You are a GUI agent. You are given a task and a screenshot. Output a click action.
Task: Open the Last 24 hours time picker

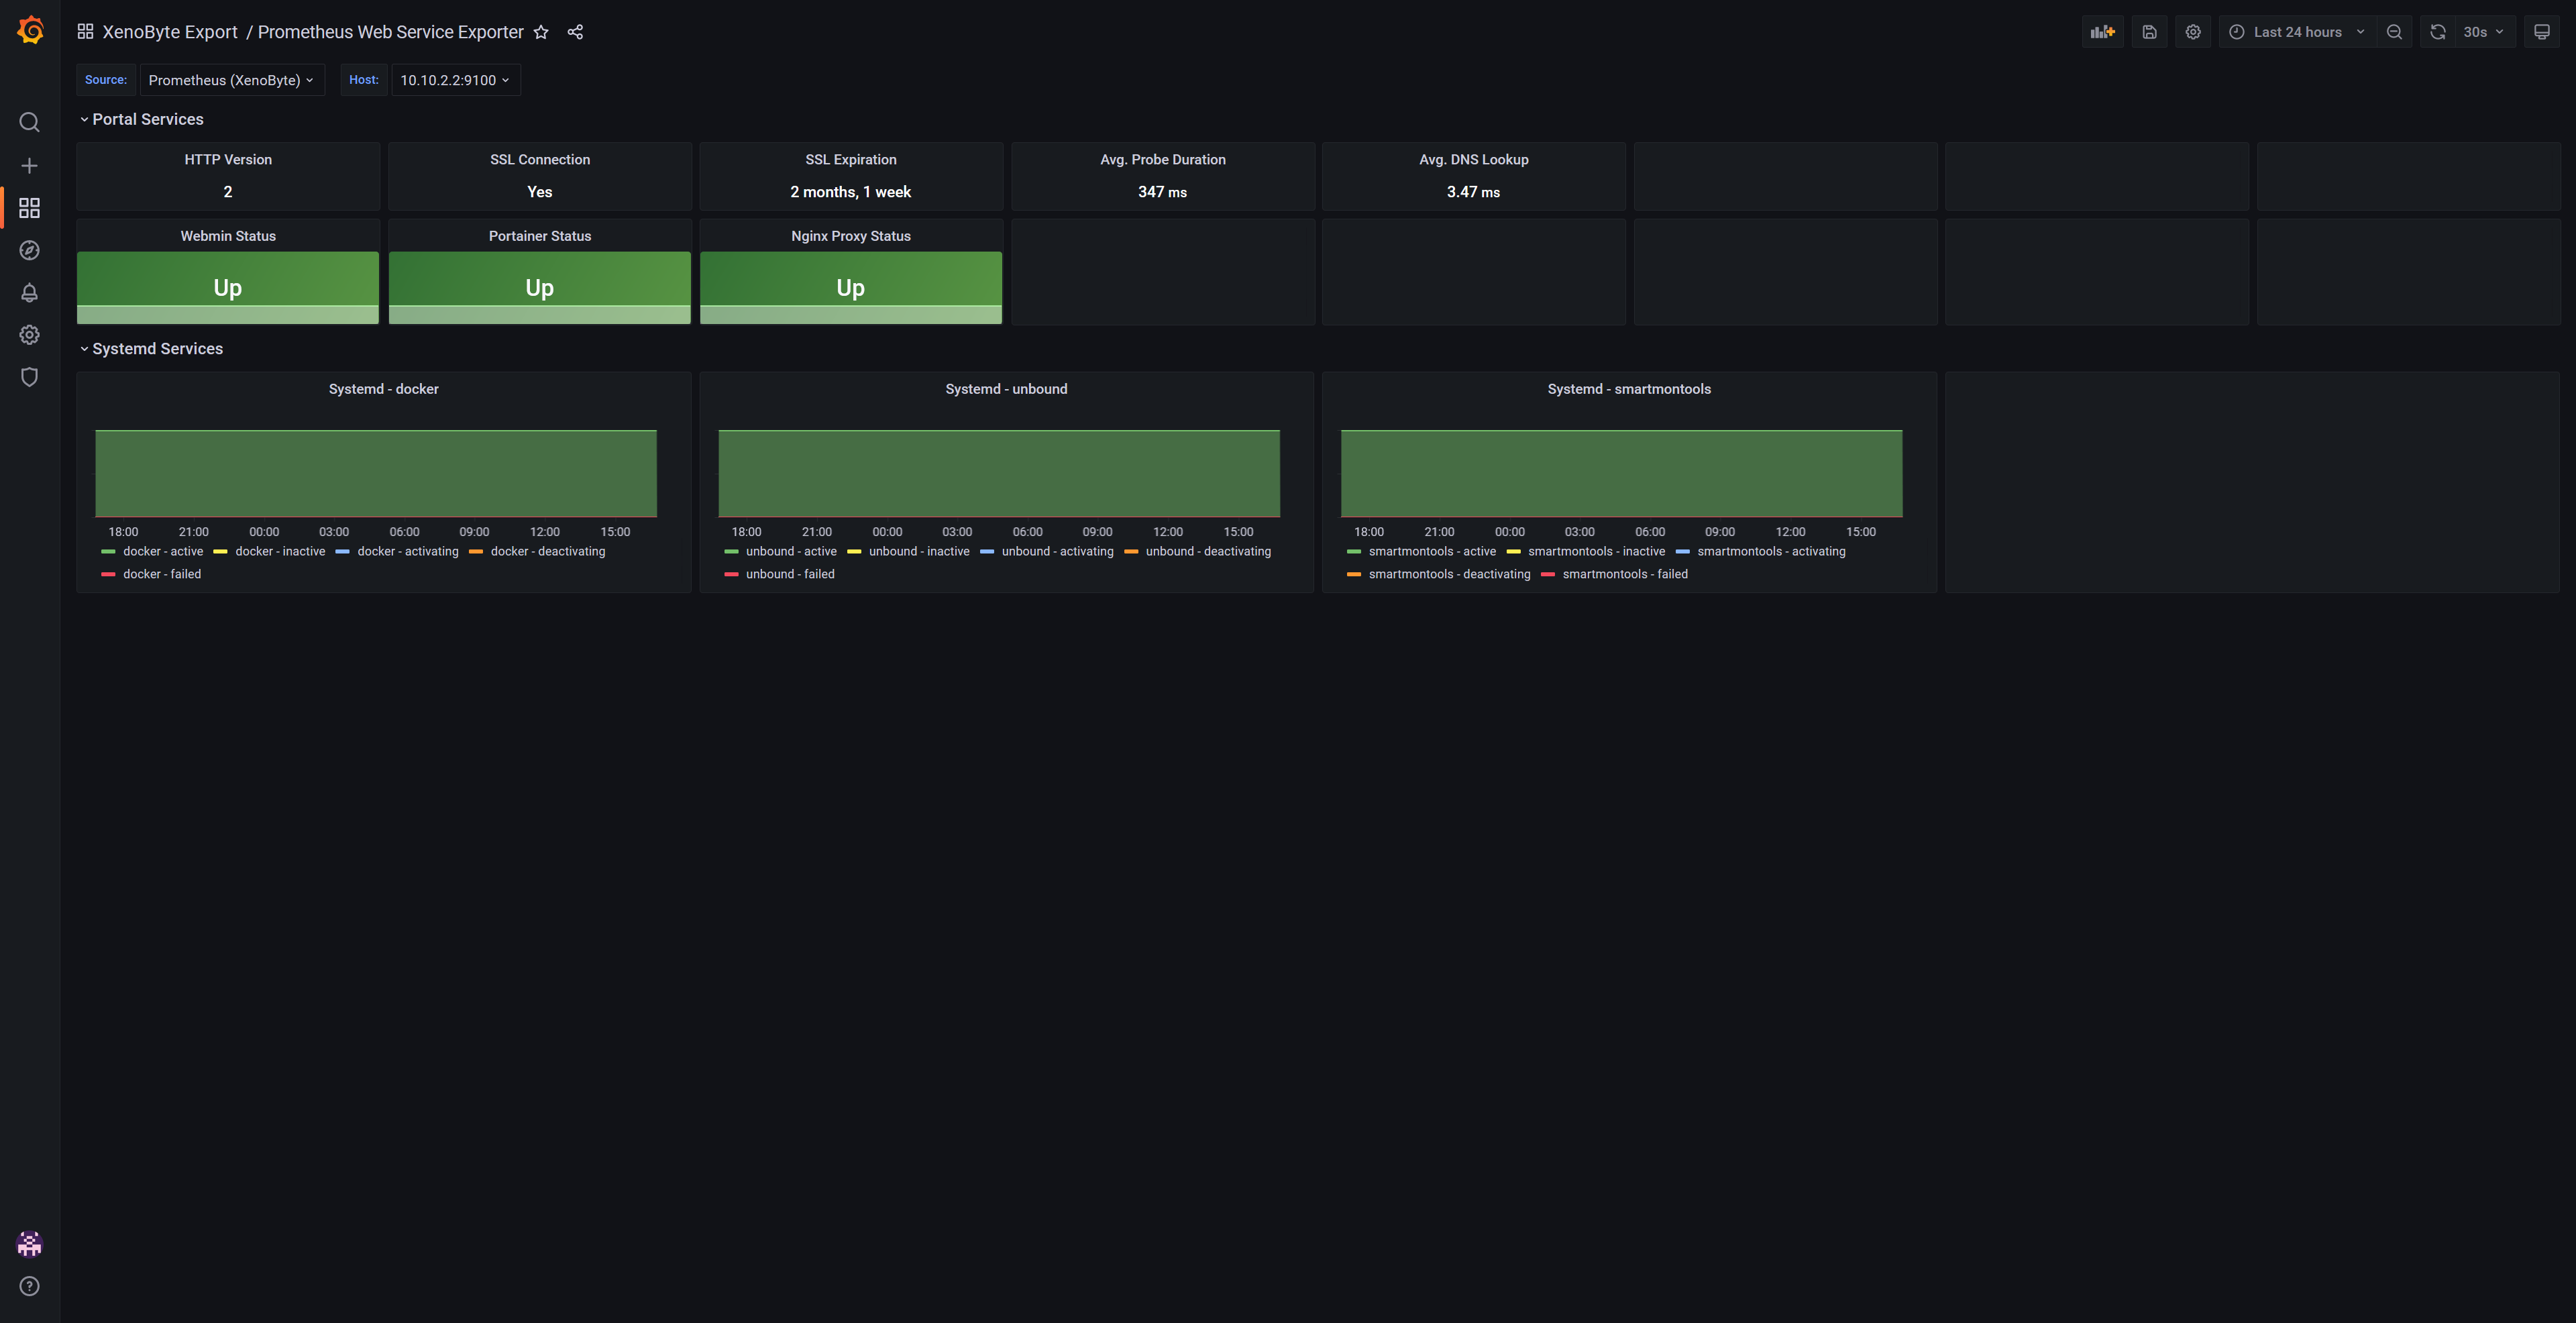(2297, 32)
